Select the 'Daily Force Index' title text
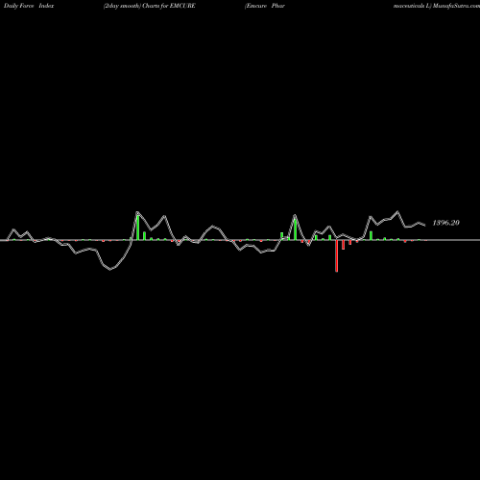480x480 pixels. click(x=29, y=6)
